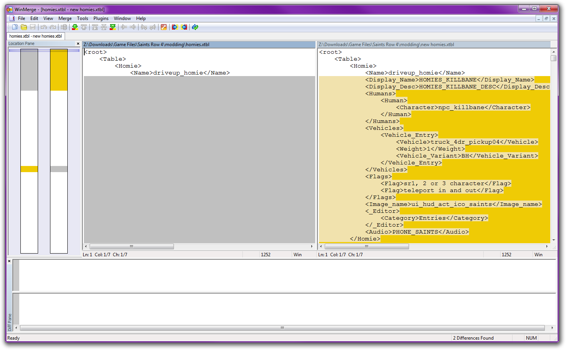The image size is (566, 350).
Task: Click npc_killbane Character line
Action: [463, 108]
